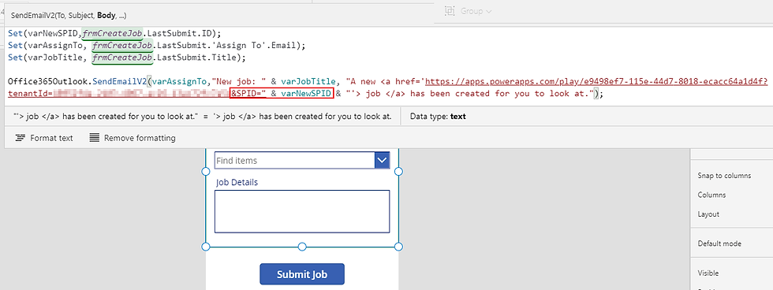Click the right-middle resize handle of form
Screen dimensions: 773x290
coord(399,171)
